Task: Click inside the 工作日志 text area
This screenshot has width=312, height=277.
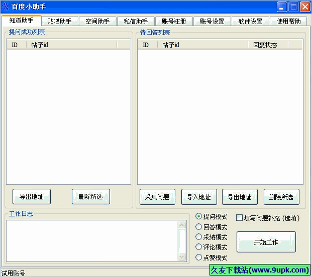Action: click(x=92, y=241)
